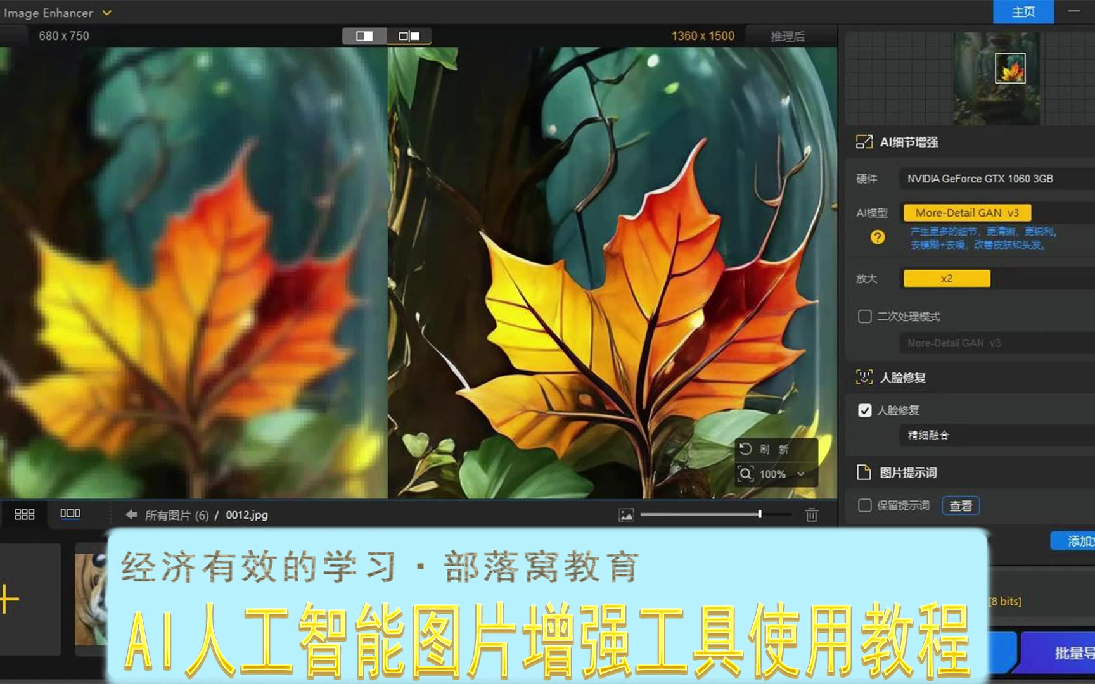1095x684 pixels.
Task: Open the NVIDIA GeForce GTX 1060 hardware dropdown
Action: pyautogui.click(x=996, y=179)
